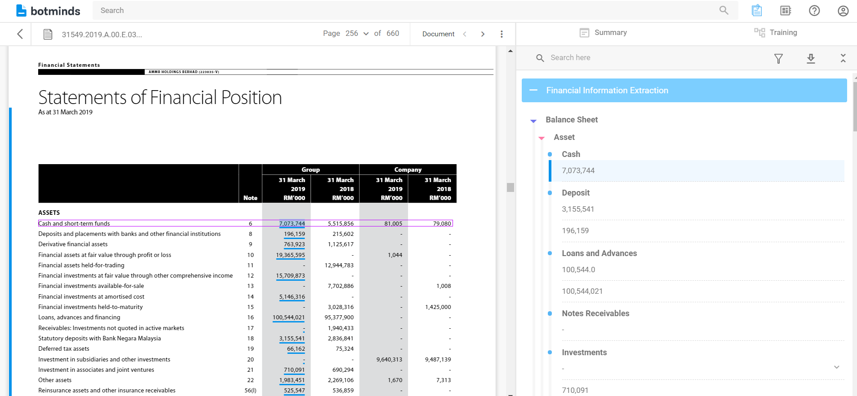Open the clipboard tasks icon
Screen dimensions: 857x396
(x=757, y=10)
